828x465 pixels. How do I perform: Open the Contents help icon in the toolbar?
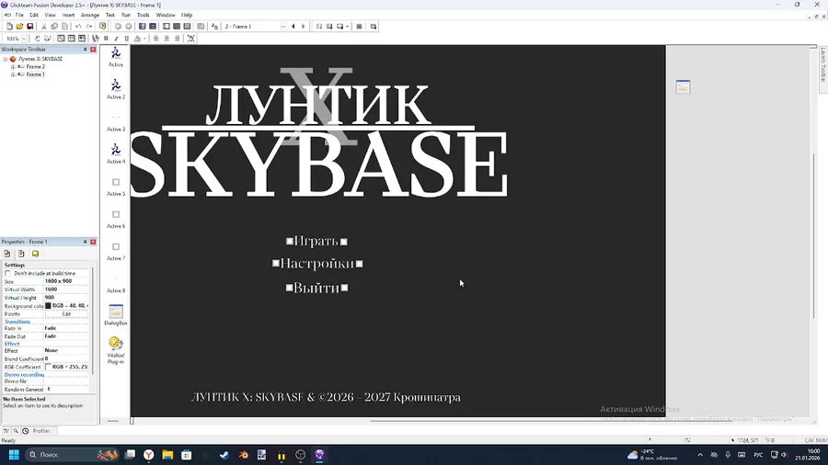[102, 27]
